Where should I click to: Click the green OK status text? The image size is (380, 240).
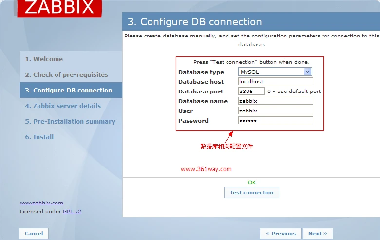pos(252,182)
